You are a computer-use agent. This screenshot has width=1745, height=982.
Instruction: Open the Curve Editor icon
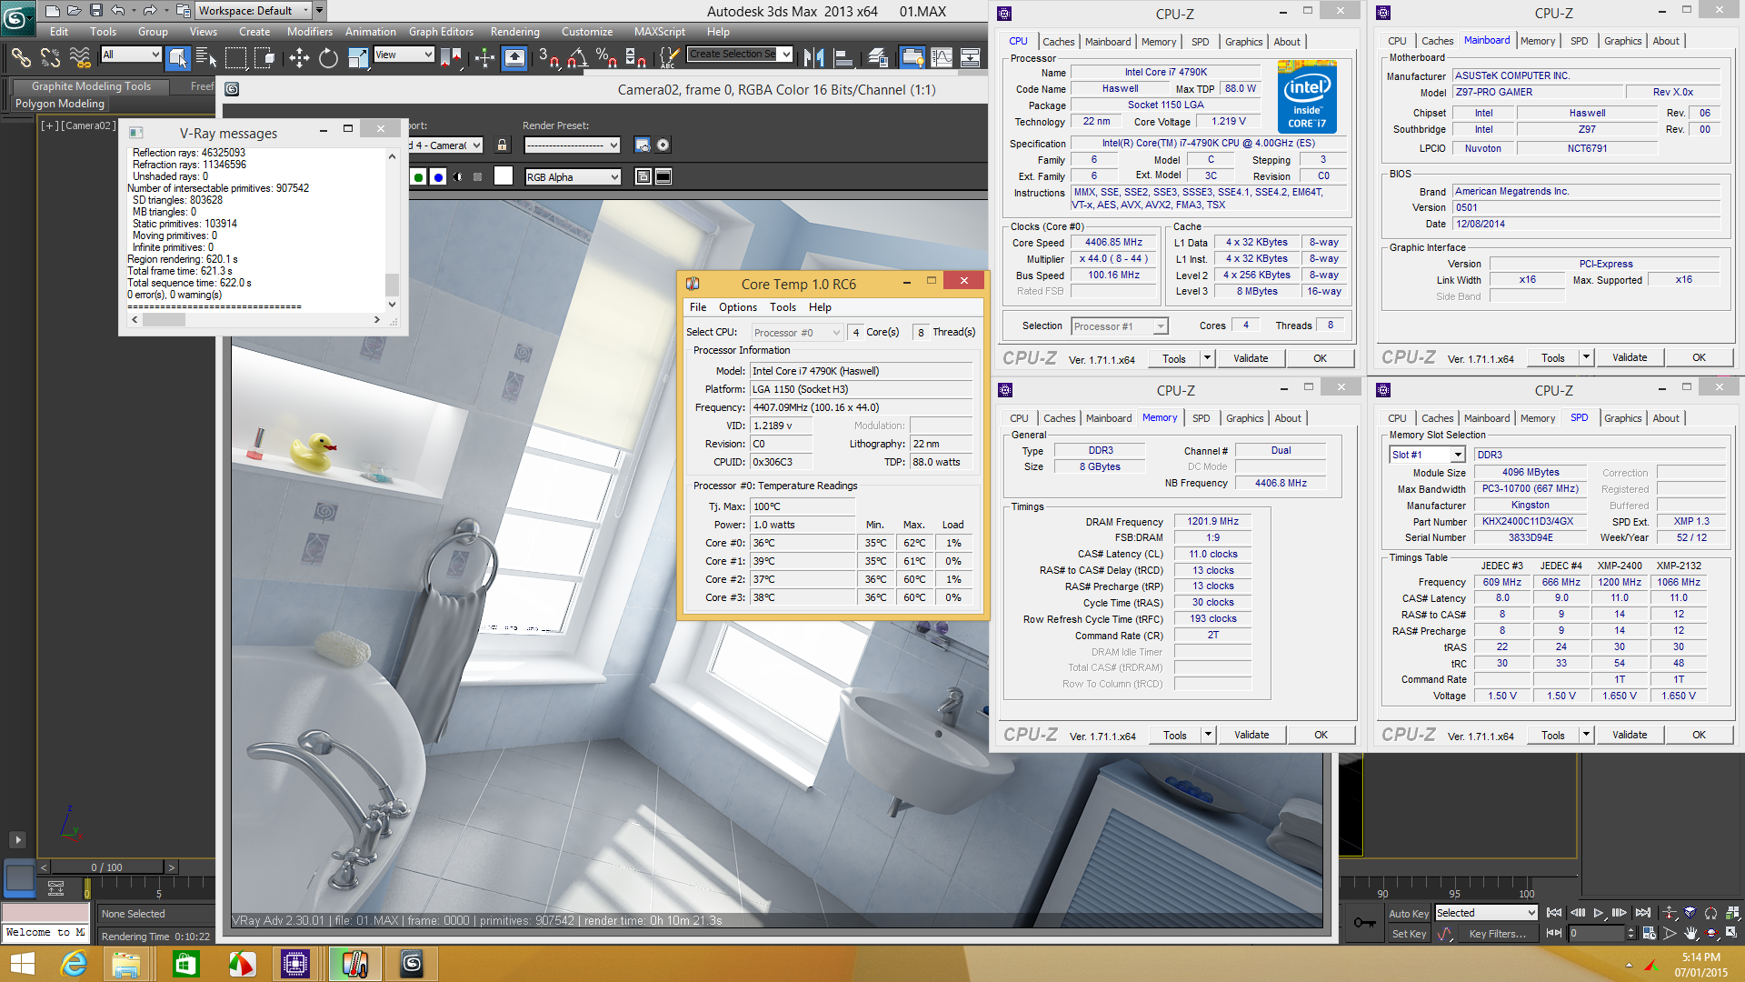point(942,58)
